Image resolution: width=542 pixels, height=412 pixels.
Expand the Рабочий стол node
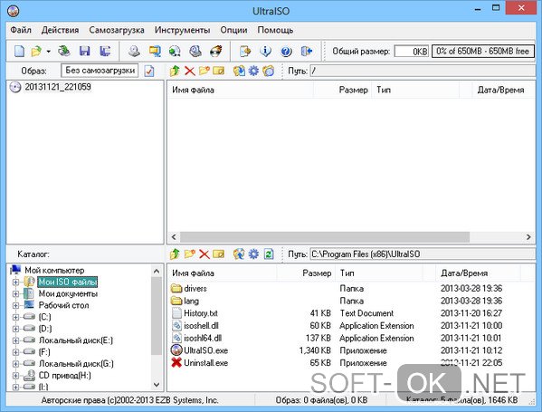pos(15,305)
